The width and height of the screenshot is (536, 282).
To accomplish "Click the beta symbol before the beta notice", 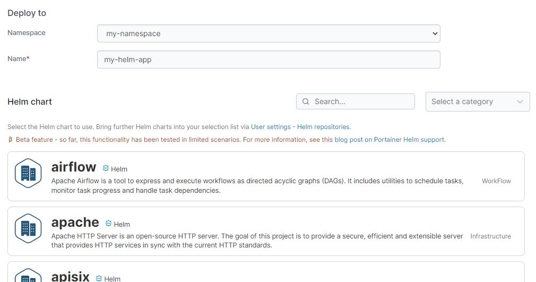I will (10, 140).
